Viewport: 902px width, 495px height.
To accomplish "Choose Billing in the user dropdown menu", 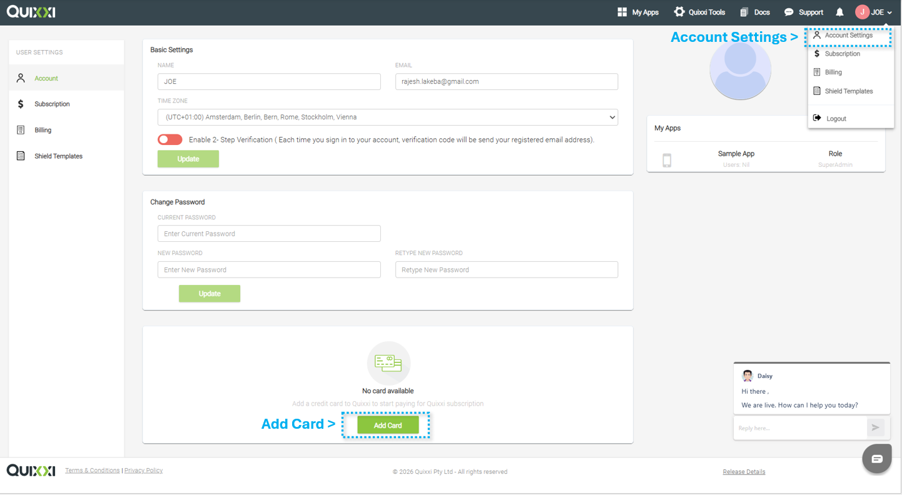I will click(833, 72).
